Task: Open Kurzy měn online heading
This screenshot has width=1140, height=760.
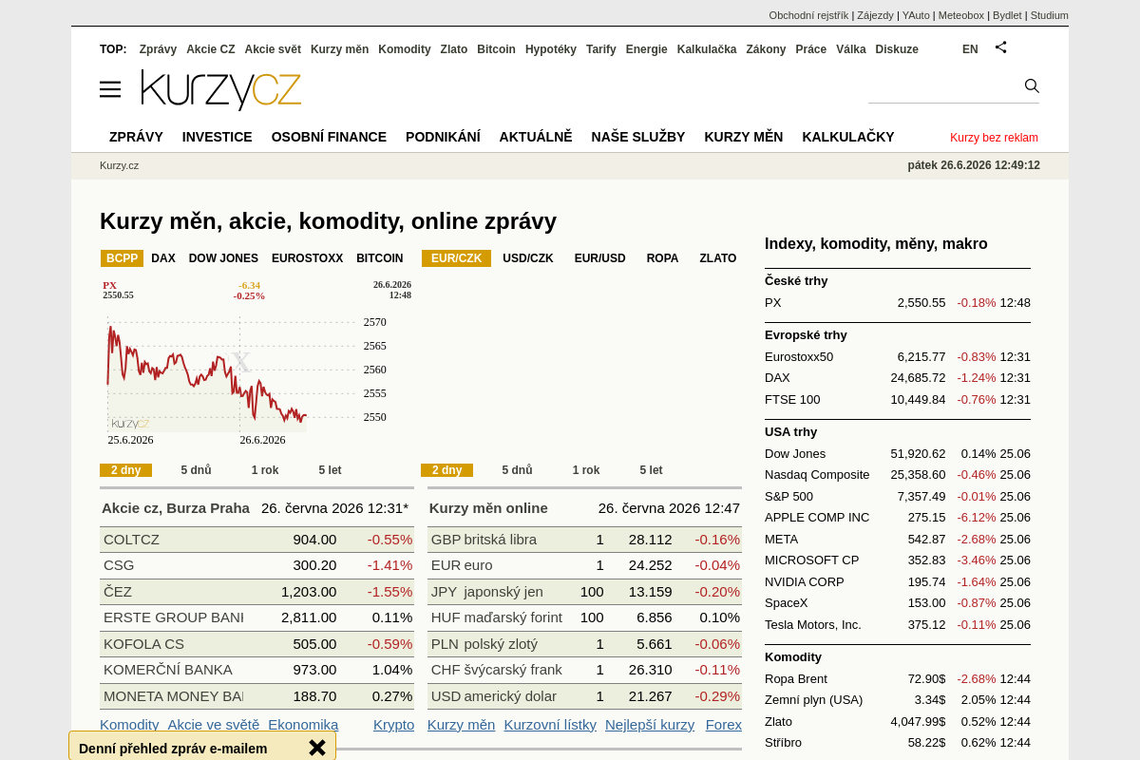Action: 488,508
